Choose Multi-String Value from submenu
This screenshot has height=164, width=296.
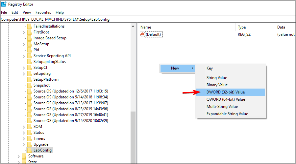tap(231, 107)
